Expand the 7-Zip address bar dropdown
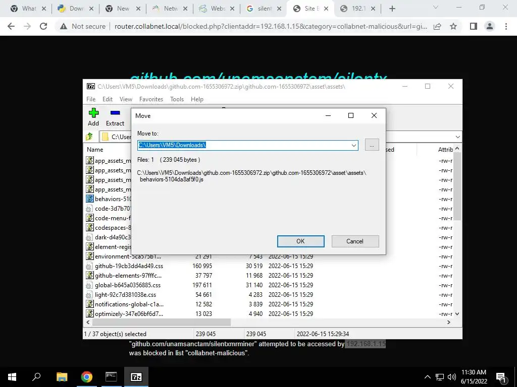 pos(457,137)
